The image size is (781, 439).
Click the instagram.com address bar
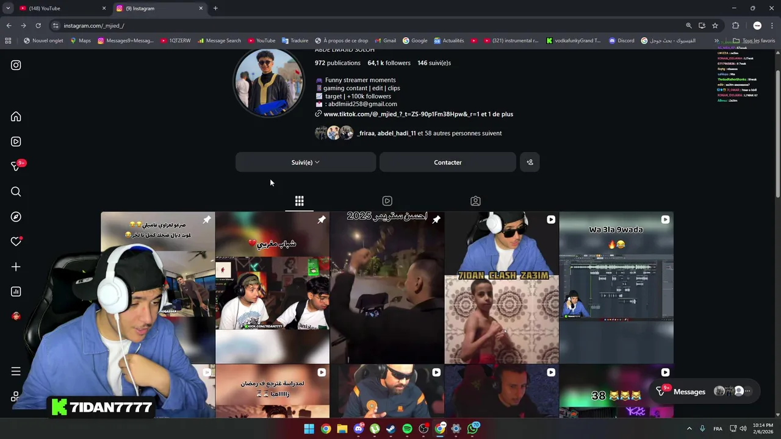[x=366, y=26]
